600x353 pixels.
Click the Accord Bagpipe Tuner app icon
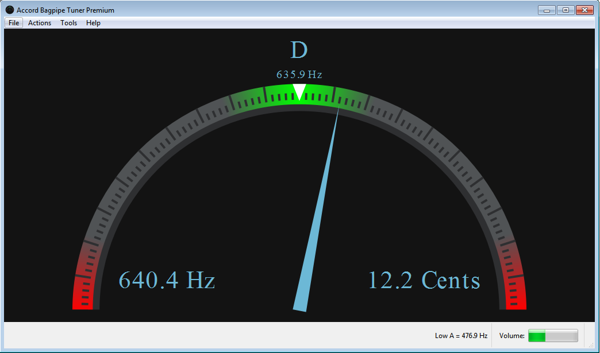[x=10, y=10]
